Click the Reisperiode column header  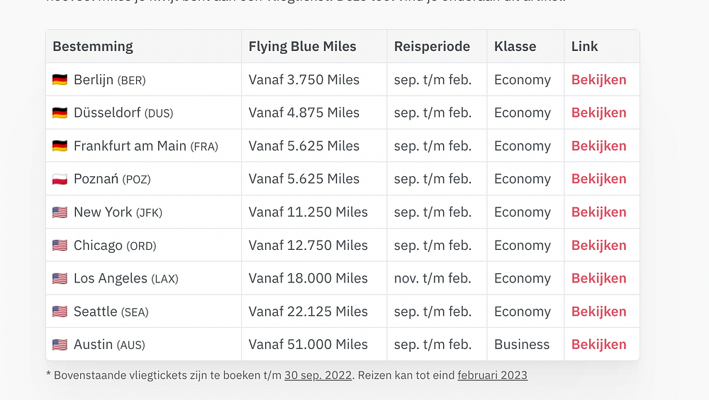pos(432,47)
